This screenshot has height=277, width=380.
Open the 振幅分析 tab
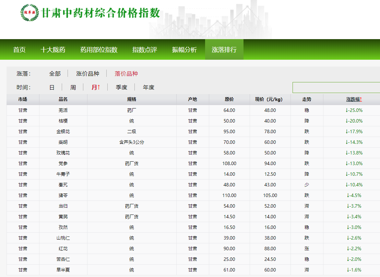tap(185, 50)
